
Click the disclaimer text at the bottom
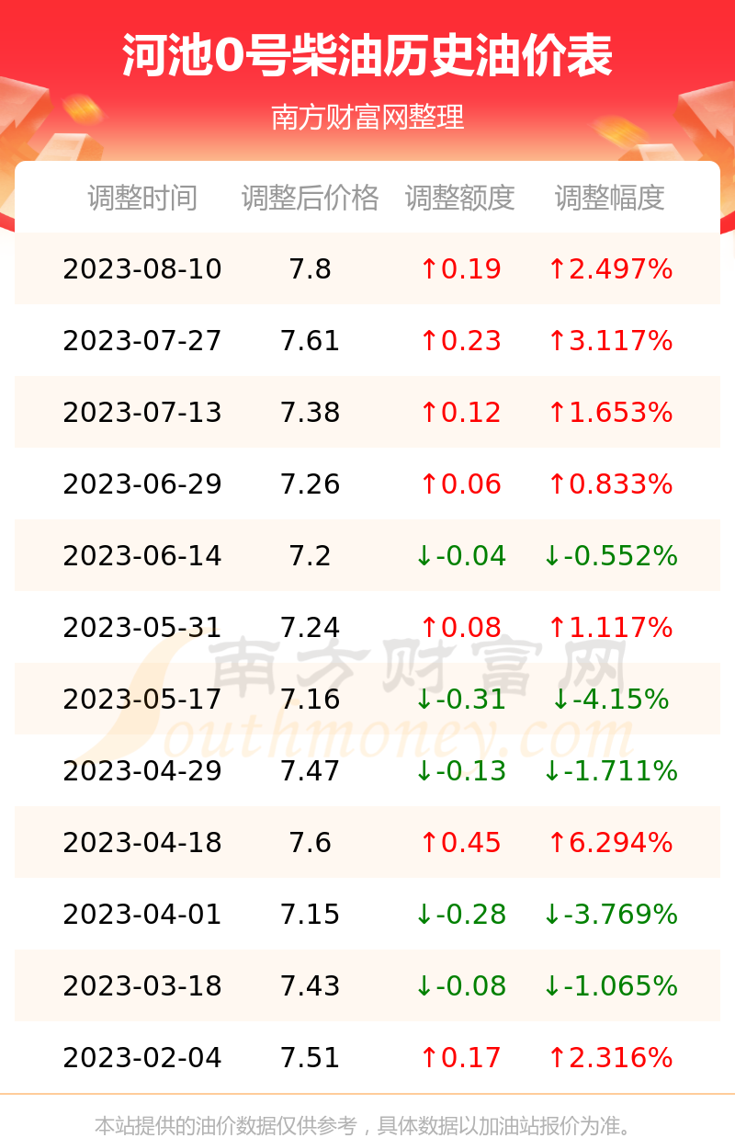tap(367, 1125)
